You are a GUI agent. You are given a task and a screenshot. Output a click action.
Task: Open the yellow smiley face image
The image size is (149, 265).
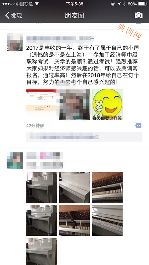[x=107, y=104]
